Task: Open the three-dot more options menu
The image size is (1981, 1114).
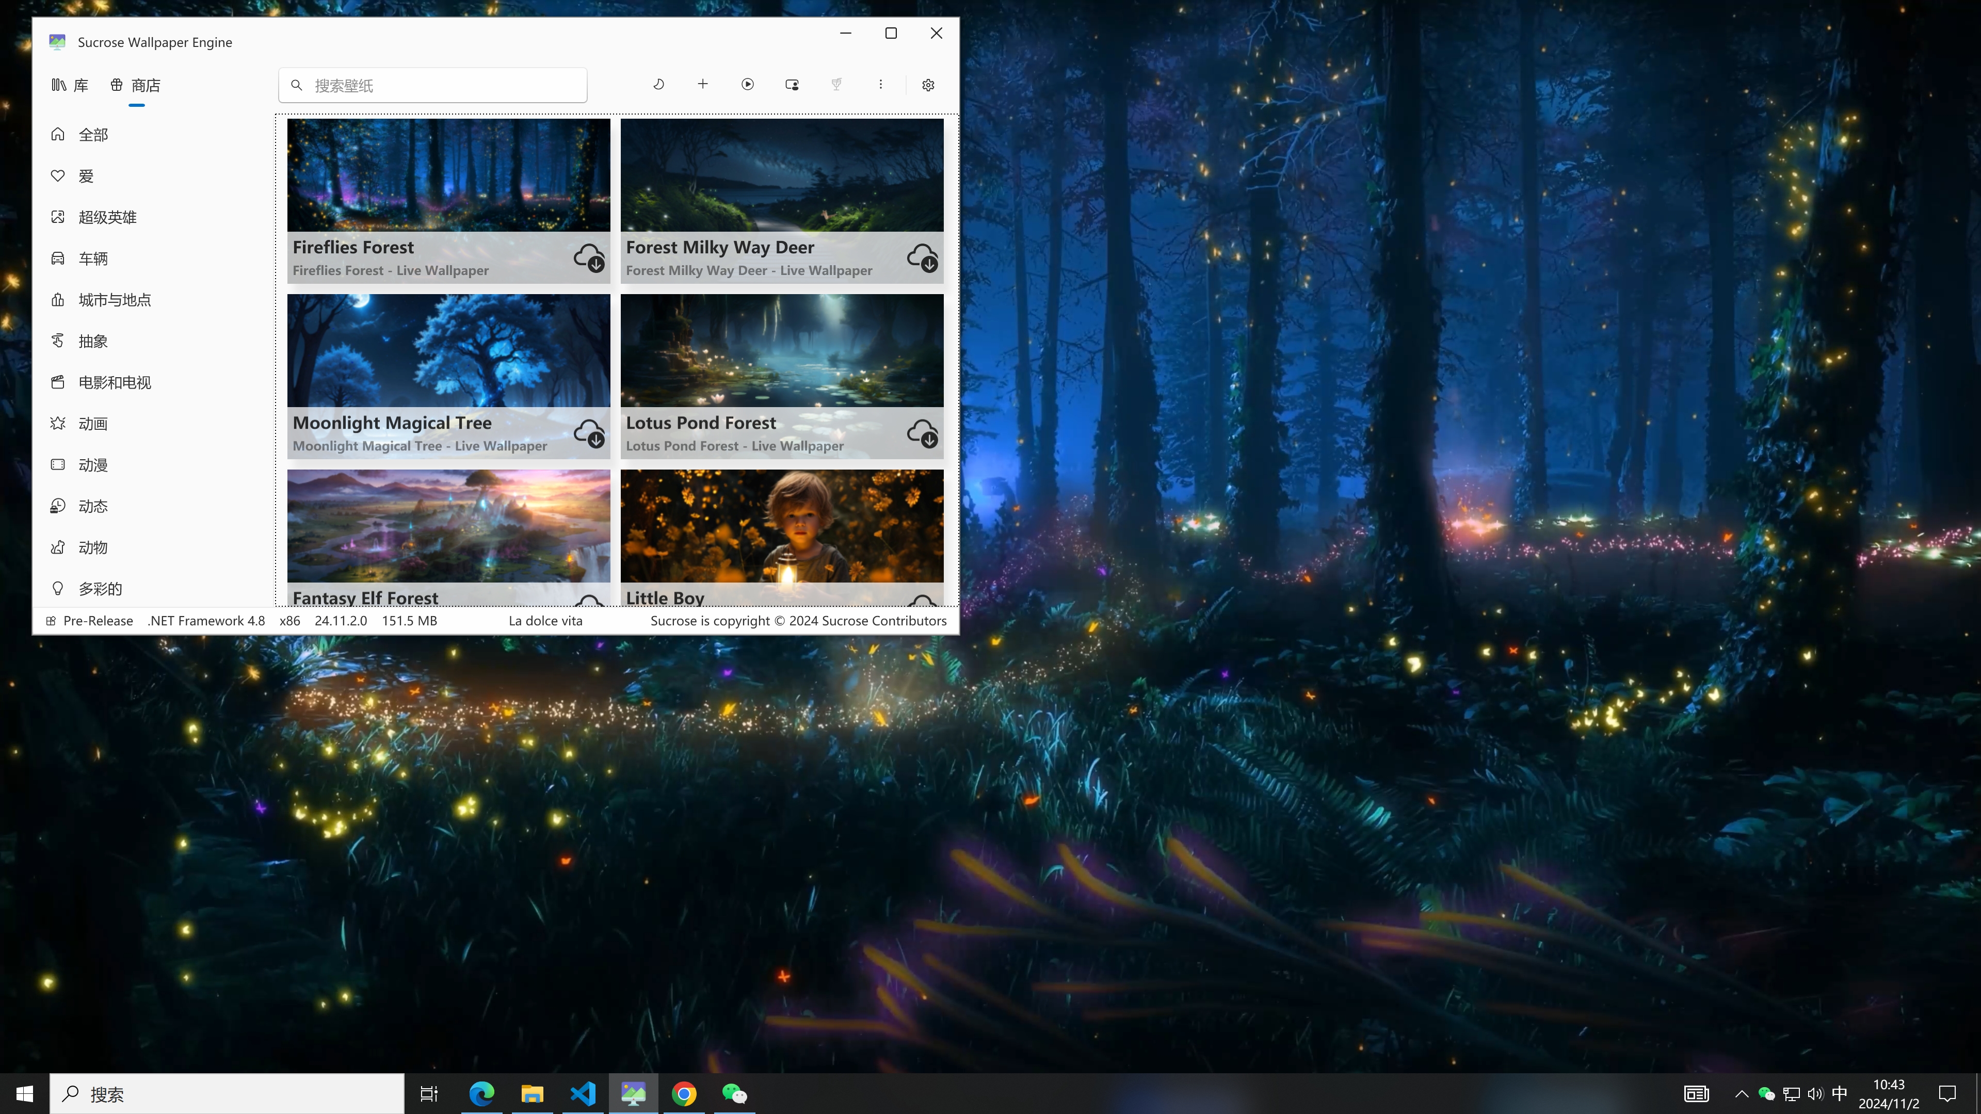Action: click(880, 85)
